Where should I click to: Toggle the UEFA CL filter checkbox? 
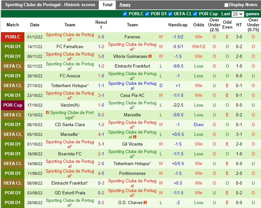170,14
